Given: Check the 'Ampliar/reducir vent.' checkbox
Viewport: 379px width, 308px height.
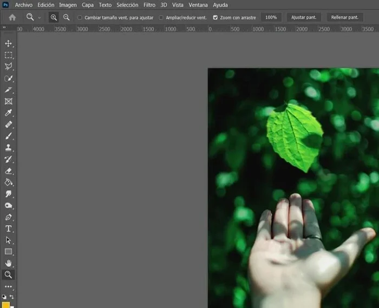Looking at the screenshot, I should click(x=161, y=17).
